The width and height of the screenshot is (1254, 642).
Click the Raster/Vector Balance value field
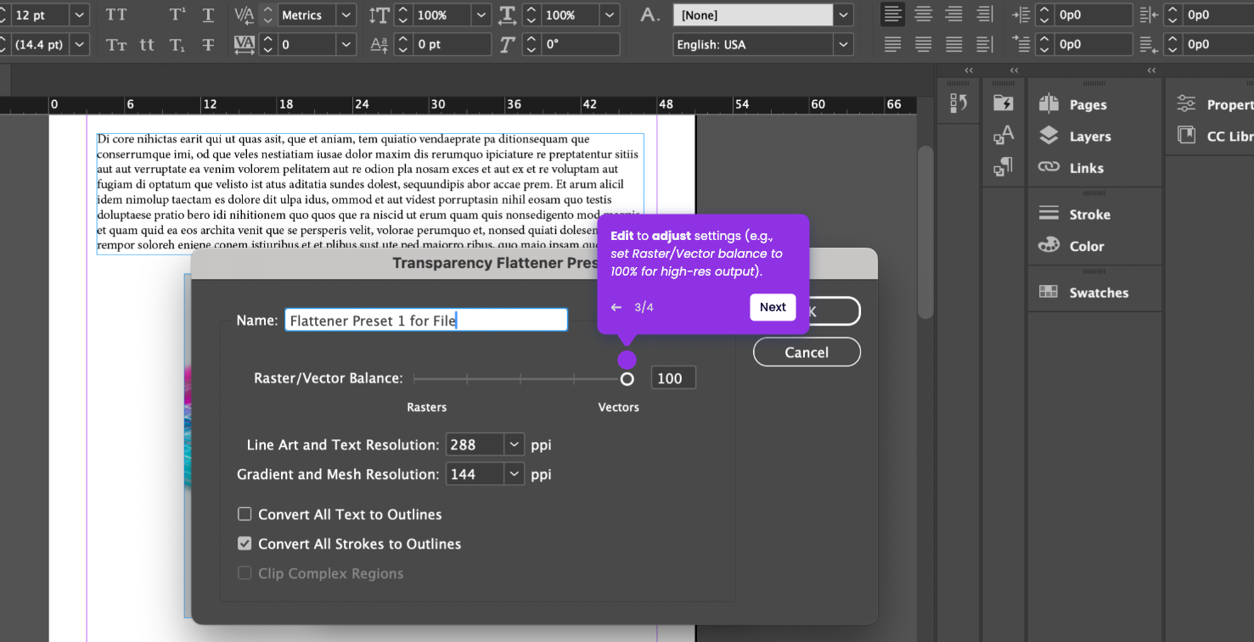673,378
